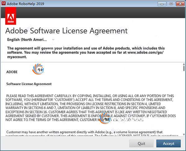Viewport: 186px width, 151px height.
Task: Click the RoboHelp title bar app icon
Action: pyautogui.click(x=3, y=3)
